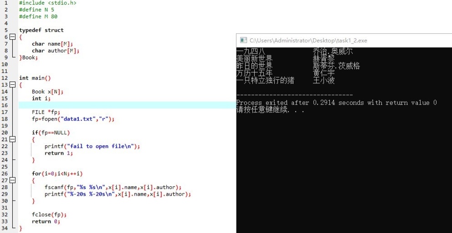
Task: Click the 'if(fp==NULL)' condition
Action: (51, 132)
